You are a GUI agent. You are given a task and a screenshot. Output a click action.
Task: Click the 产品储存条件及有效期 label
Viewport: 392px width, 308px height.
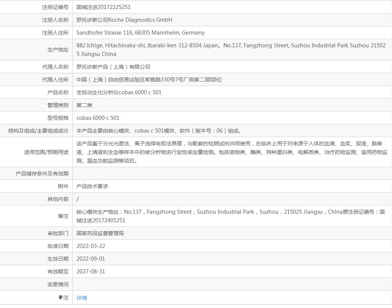(42, 174)
